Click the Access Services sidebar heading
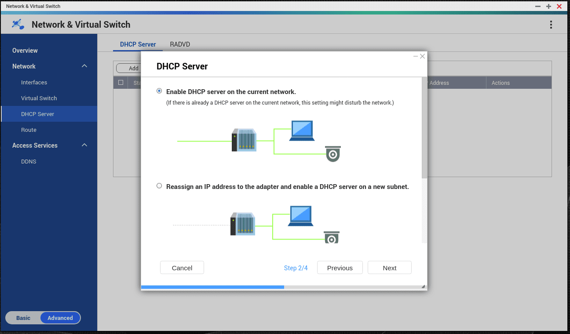This screenshot has width=570, height=334. point(35,145)
